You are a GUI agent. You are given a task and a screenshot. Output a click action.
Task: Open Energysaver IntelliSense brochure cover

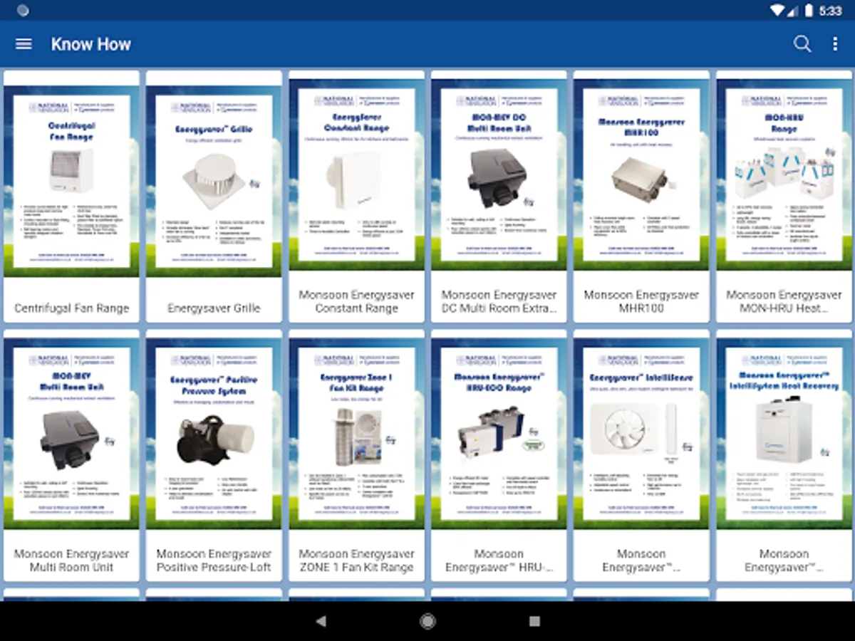[641, 433]
